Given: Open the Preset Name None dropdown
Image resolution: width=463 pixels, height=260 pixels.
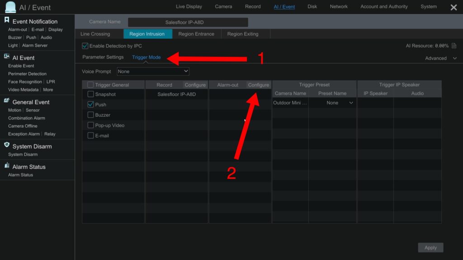Looking at the screenshot, I should 339,102.
